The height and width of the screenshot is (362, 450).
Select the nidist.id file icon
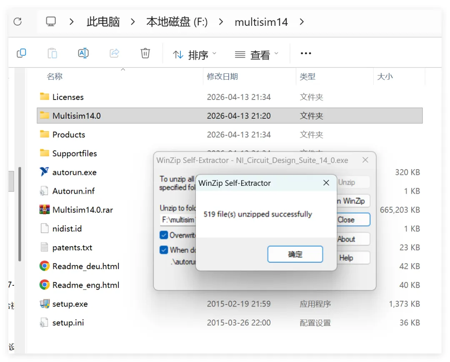point(45,228)
